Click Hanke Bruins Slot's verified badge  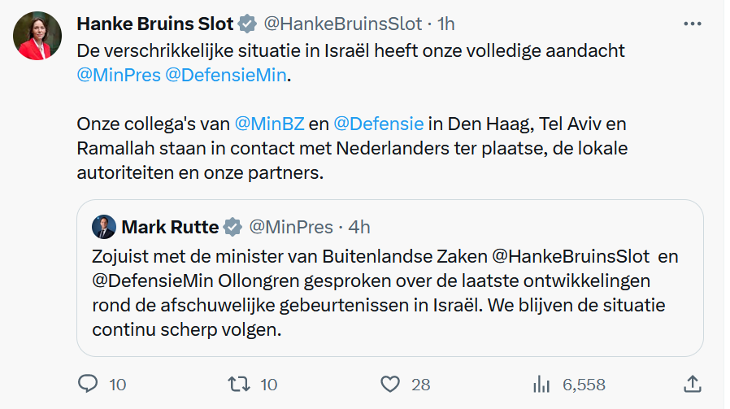[x=249, y=24]
